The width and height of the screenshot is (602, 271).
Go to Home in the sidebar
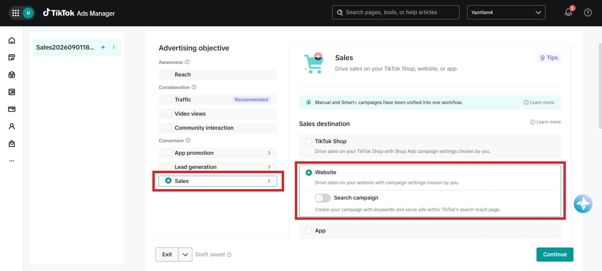coord(12,40)
